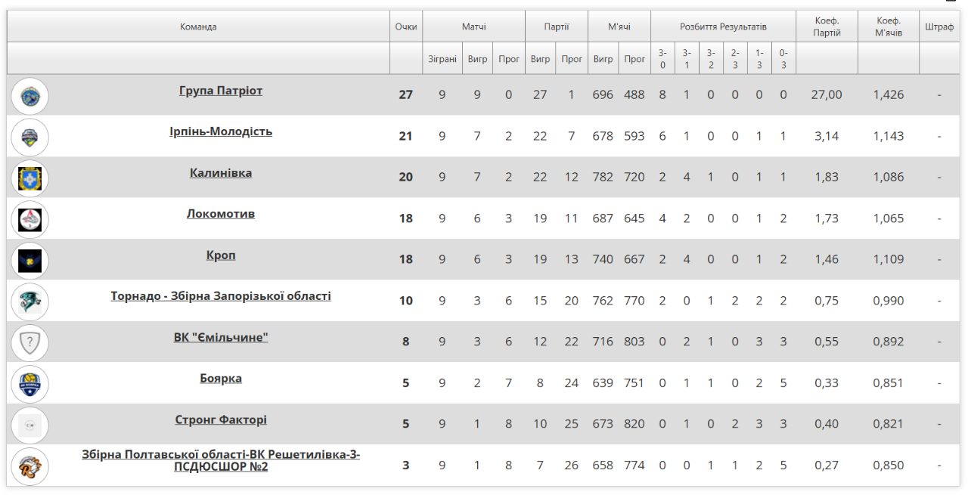Click the ВК Ємільчине placeholder shield logo
This screenshot has width=968, height=495.
pyautogui.click(x=30, y=343)
